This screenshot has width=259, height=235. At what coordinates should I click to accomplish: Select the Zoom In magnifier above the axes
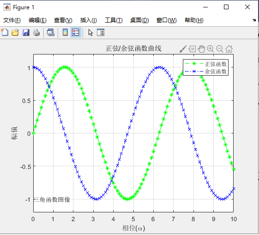point(211,49)
